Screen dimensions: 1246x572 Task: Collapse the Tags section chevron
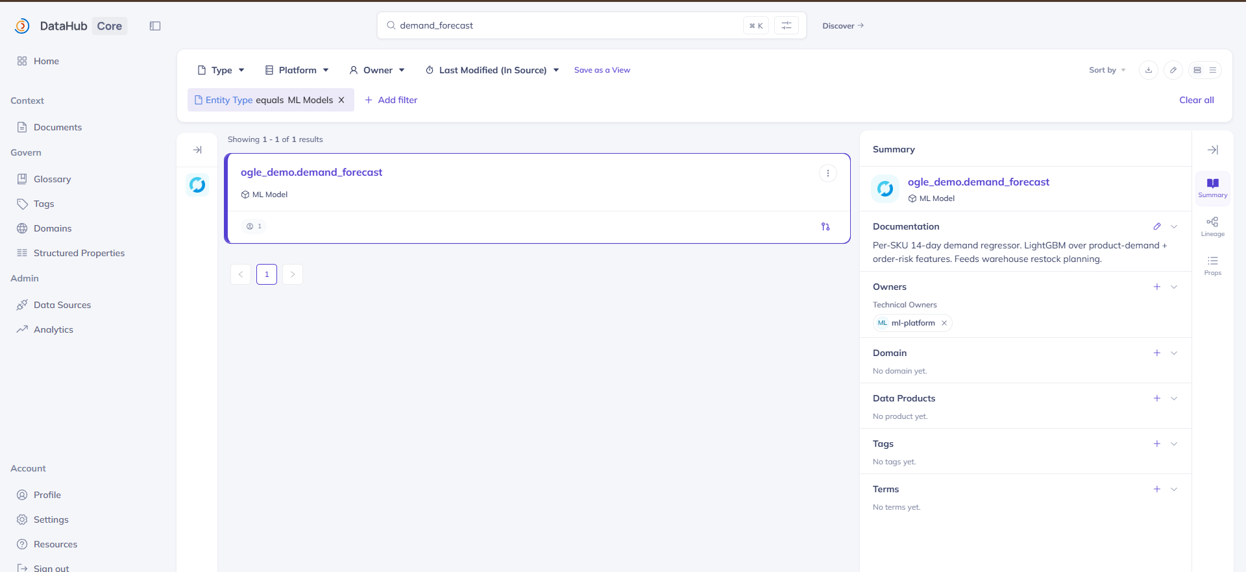click(1174, 444)
